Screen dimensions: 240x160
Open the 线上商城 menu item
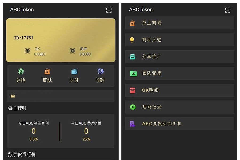pyautogui.click(x=179, y=23)
